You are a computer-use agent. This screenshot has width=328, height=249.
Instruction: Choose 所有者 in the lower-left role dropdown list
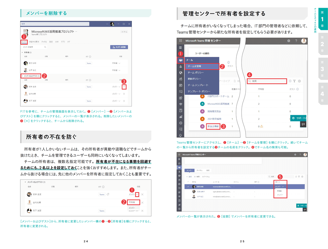[134, 202]
